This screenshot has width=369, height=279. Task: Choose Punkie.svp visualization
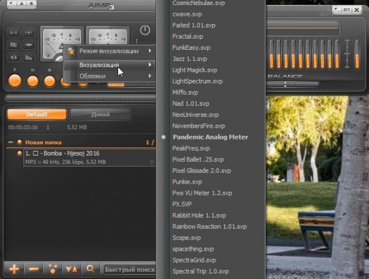pos(187,182)
